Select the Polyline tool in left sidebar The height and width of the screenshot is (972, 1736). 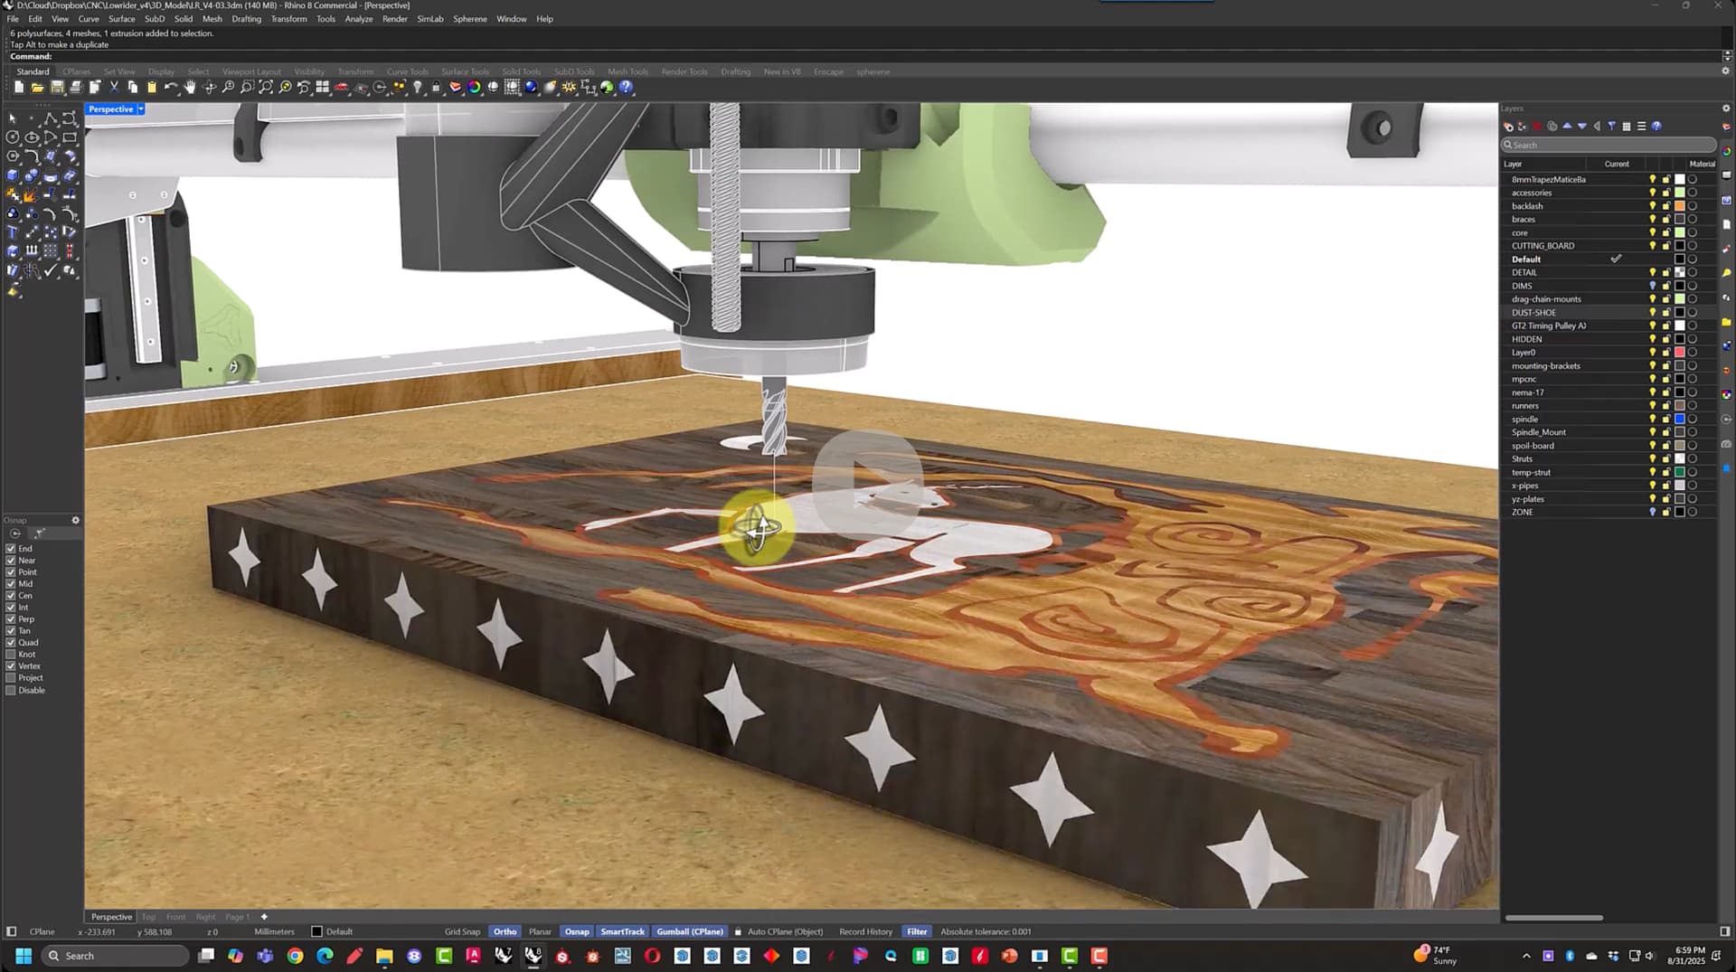pos(51,119)
